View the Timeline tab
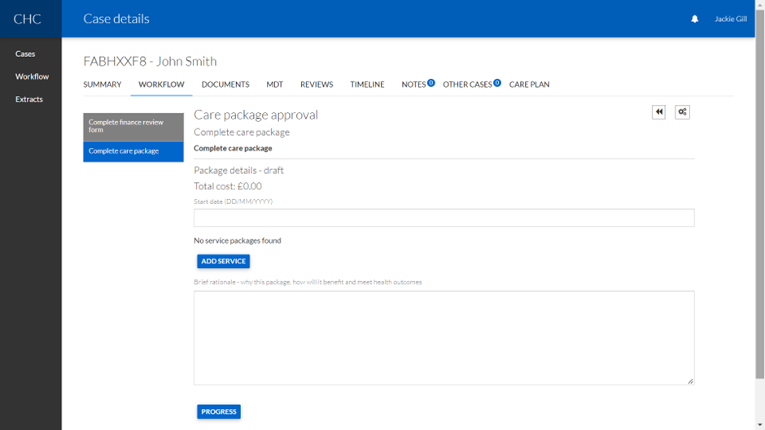This screenshot has width=765, height=430. (x=367, y=85)
